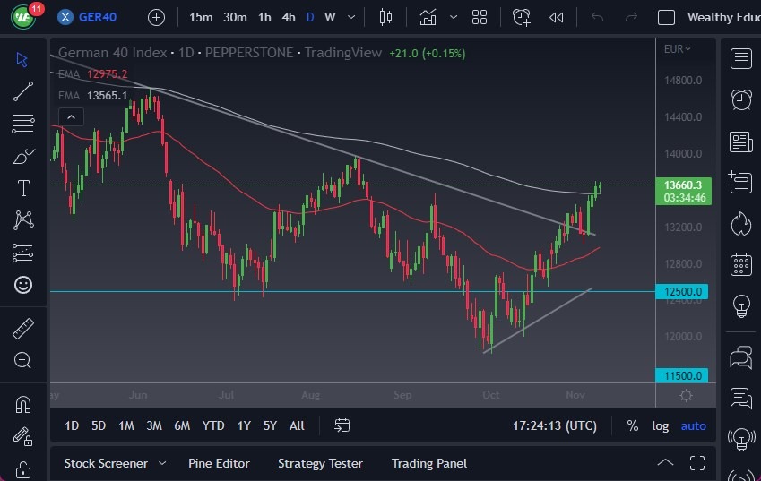Image resolution: width=761 pixels, height=481 pixels.
Task: Open the go to date calendar
Action: click(x=342, y=425)
